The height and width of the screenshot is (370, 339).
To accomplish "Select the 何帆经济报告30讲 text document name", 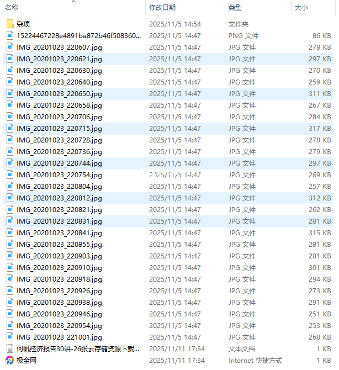I will pyautogui.click(x=78, y=349).
